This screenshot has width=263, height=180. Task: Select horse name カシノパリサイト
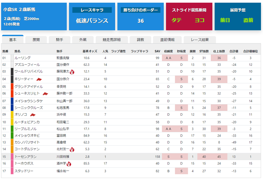point(27,142)
